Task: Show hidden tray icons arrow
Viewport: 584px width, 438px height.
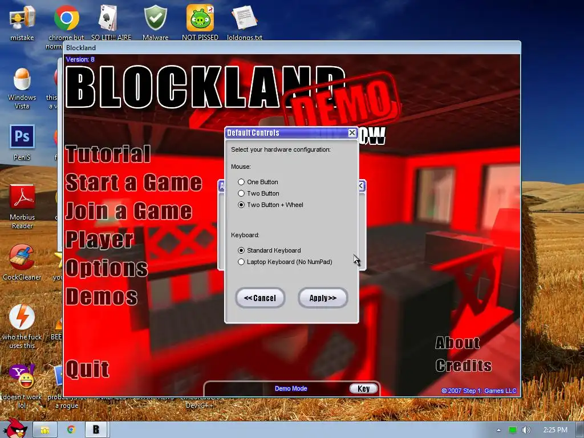Action: [x=498, y=430]
